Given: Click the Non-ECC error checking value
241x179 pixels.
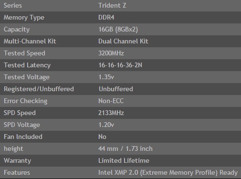Looking at the screenshot, I should (x=111, y=101).
